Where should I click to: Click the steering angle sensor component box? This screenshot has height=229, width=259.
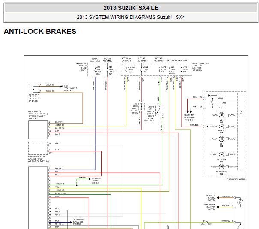tap(38, 130)
